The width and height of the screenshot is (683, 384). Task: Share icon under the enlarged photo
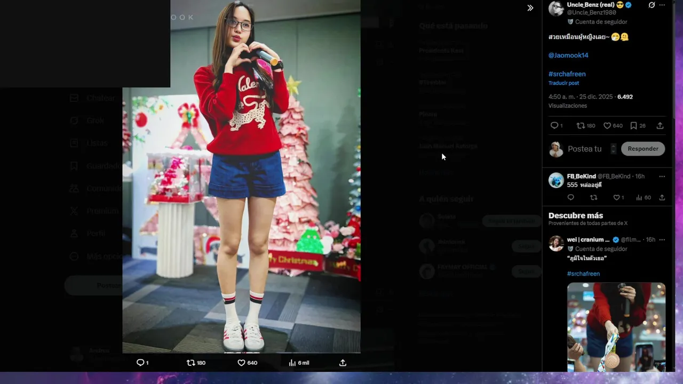(343, 363)
